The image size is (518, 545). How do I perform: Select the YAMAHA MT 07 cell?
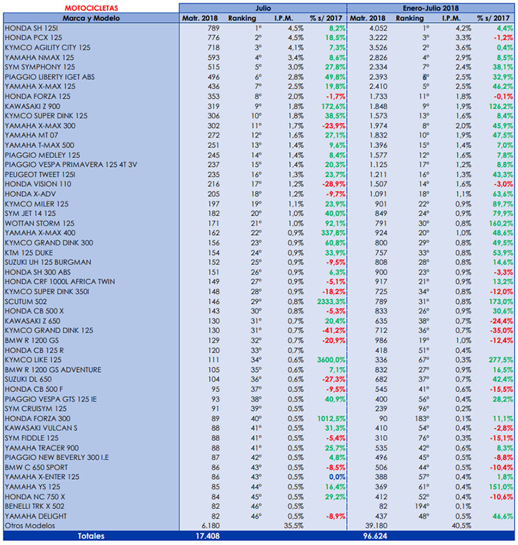pos(31,135)
